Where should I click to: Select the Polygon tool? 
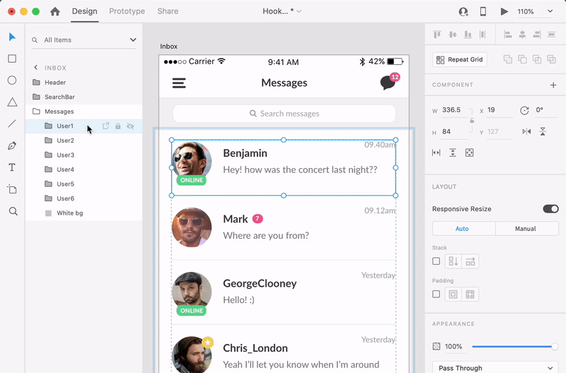pos(12,102)
